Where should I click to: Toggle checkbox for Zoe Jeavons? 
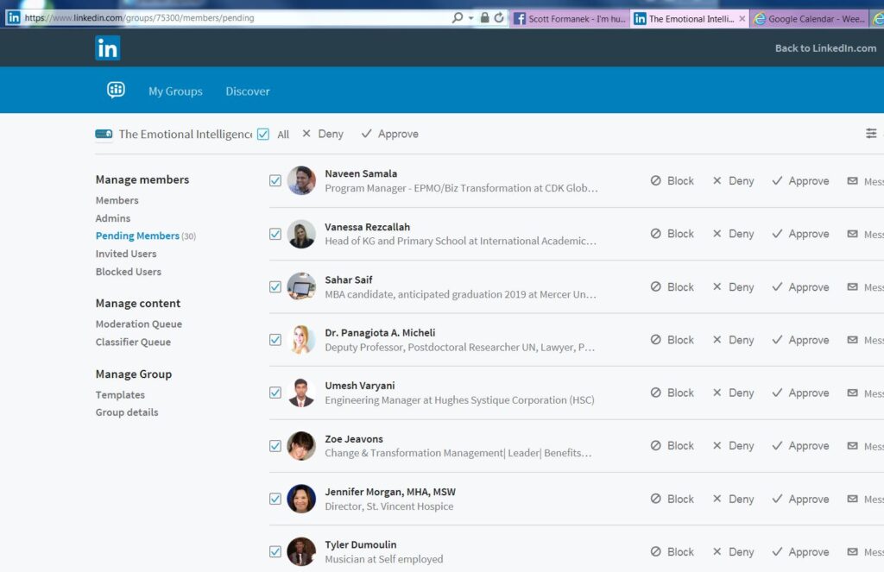point(275,445)
